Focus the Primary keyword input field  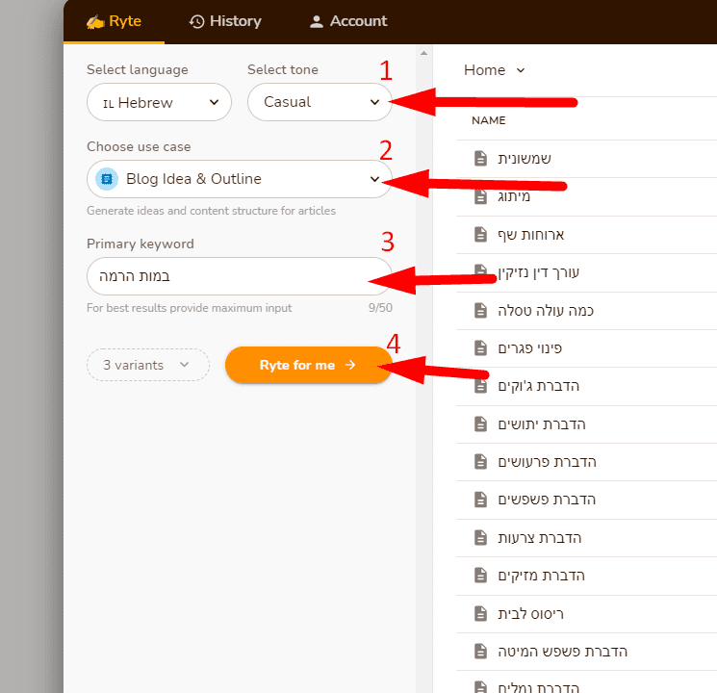239,276
